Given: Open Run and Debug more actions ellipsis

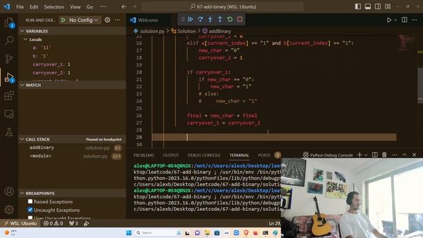Looking at the screenshot, I should tap(118, 20).
